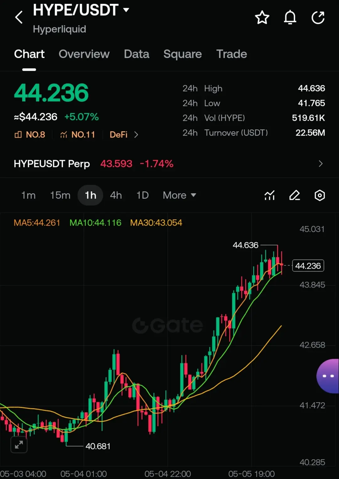This screenshot has width=339, height=479.
Task: Open the purple assistant bubble
Action: pos(328,376)
